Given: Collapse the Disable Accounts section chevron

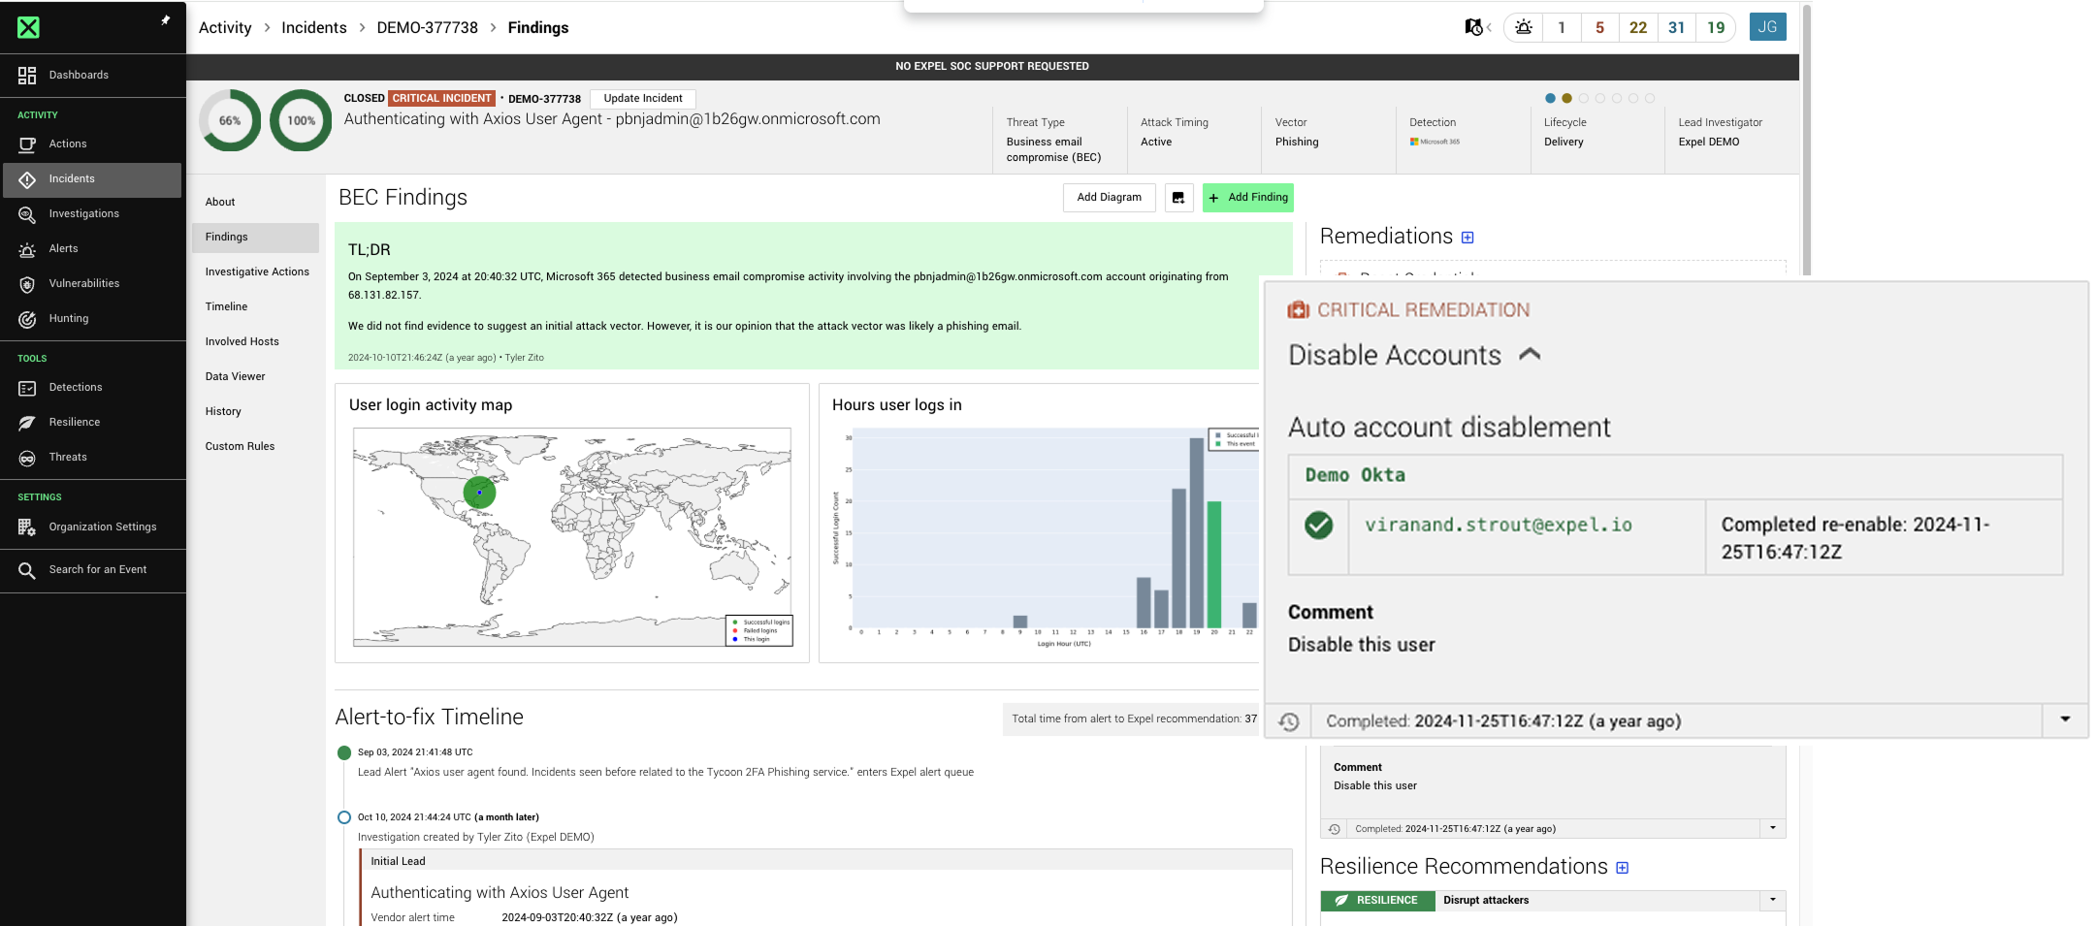Looking at the screenshot, I should coord(1530,355).
